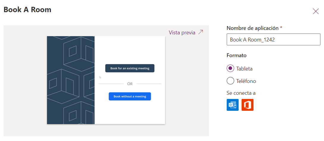Click the Outlook connector icon
Viewport: 324px width, 141px height.
pos(232,105)
